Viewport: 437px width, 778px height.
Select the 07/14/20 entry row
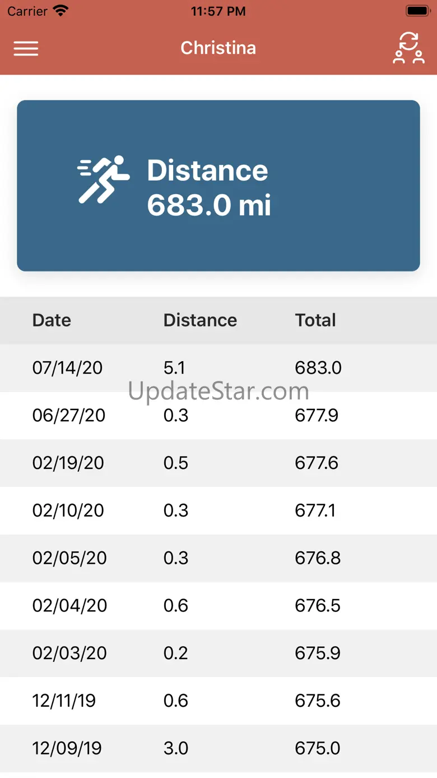click(218, 368)
